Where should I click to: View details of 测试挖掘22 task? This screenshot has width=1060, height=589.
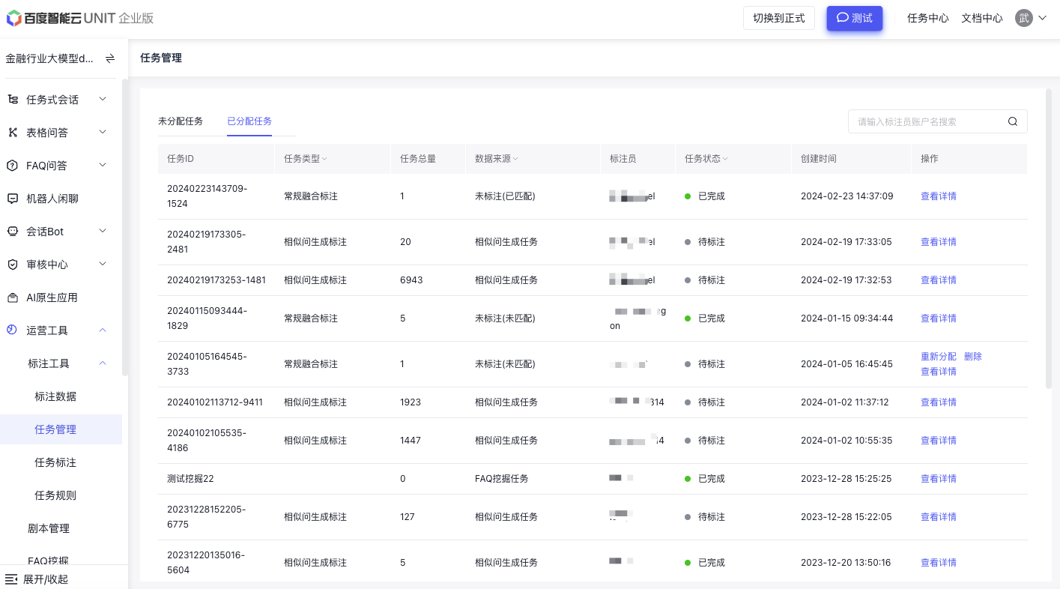click(939, 479)
